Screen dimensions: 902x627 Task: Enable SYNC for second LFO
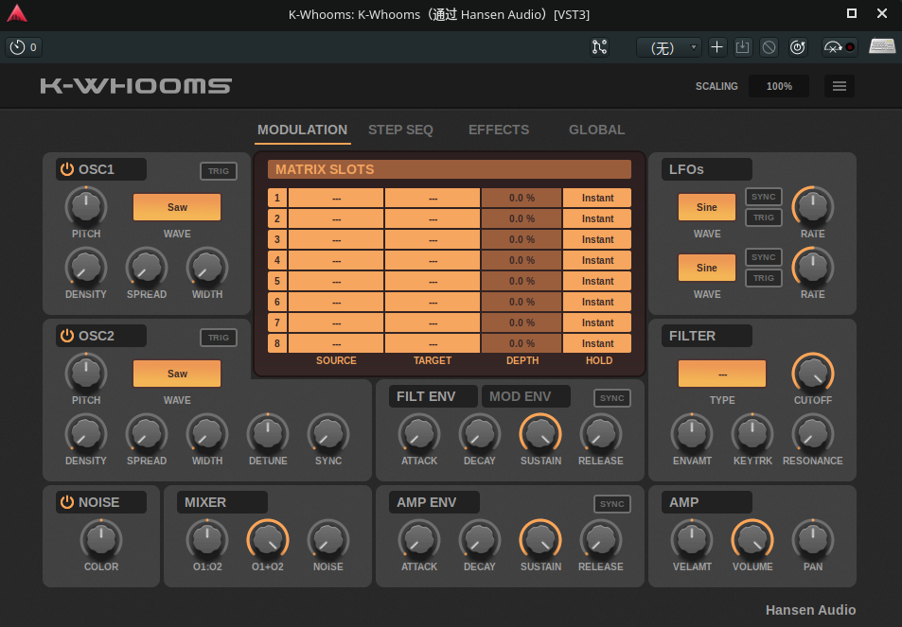click(x=764, y=257)
